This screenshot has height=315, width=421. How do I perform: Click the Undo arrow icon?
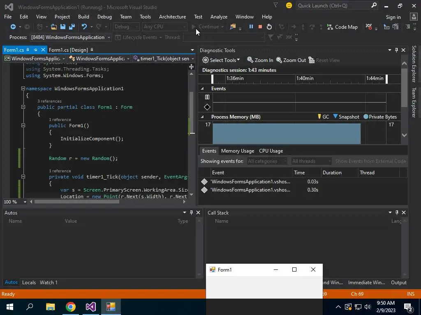point(84,27)
